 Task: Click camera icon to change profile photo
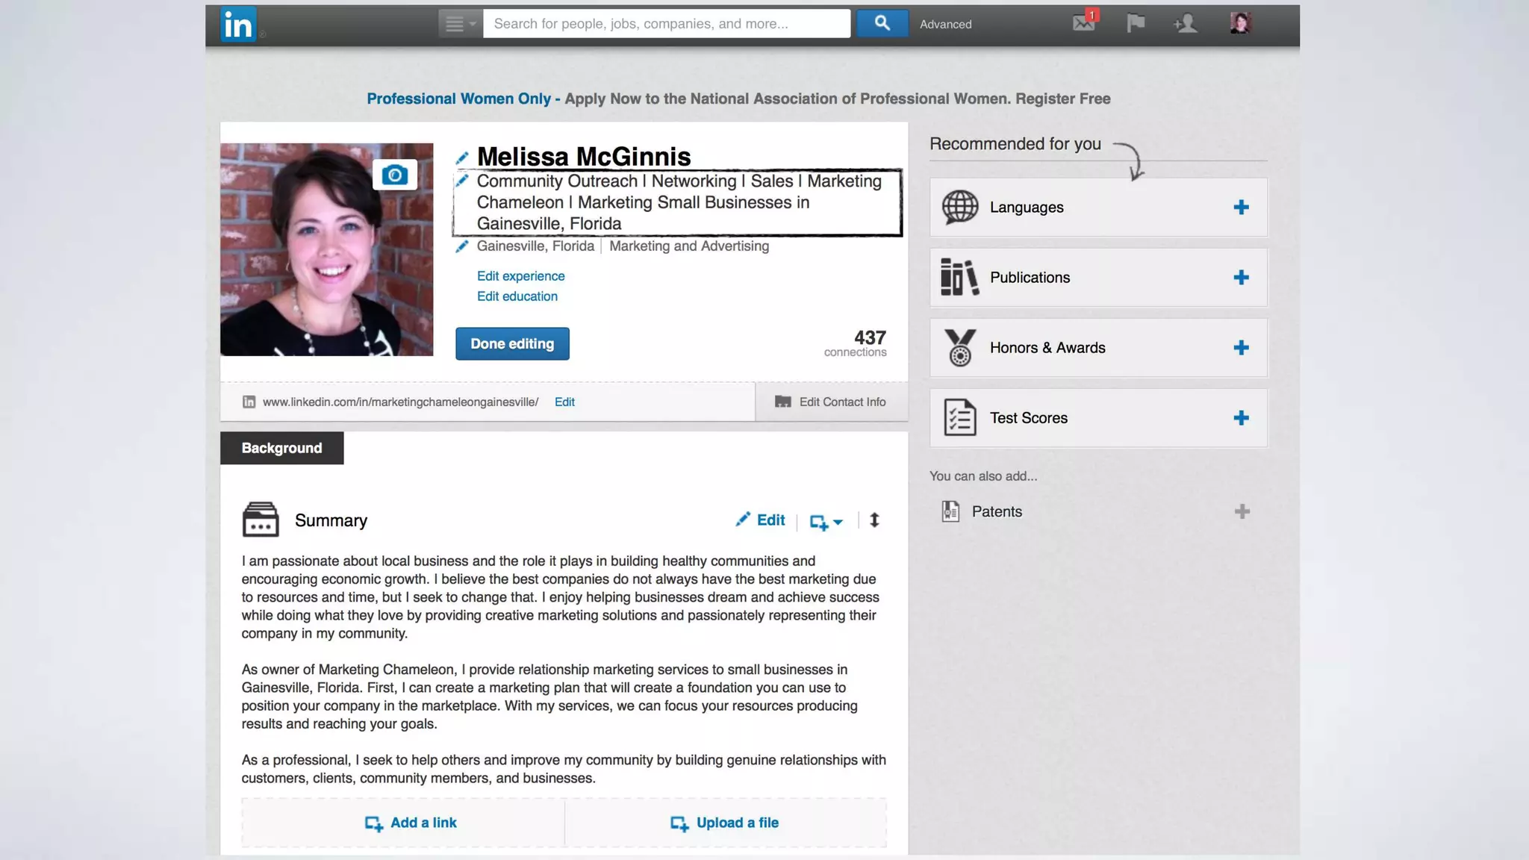(x=395, y=175)
